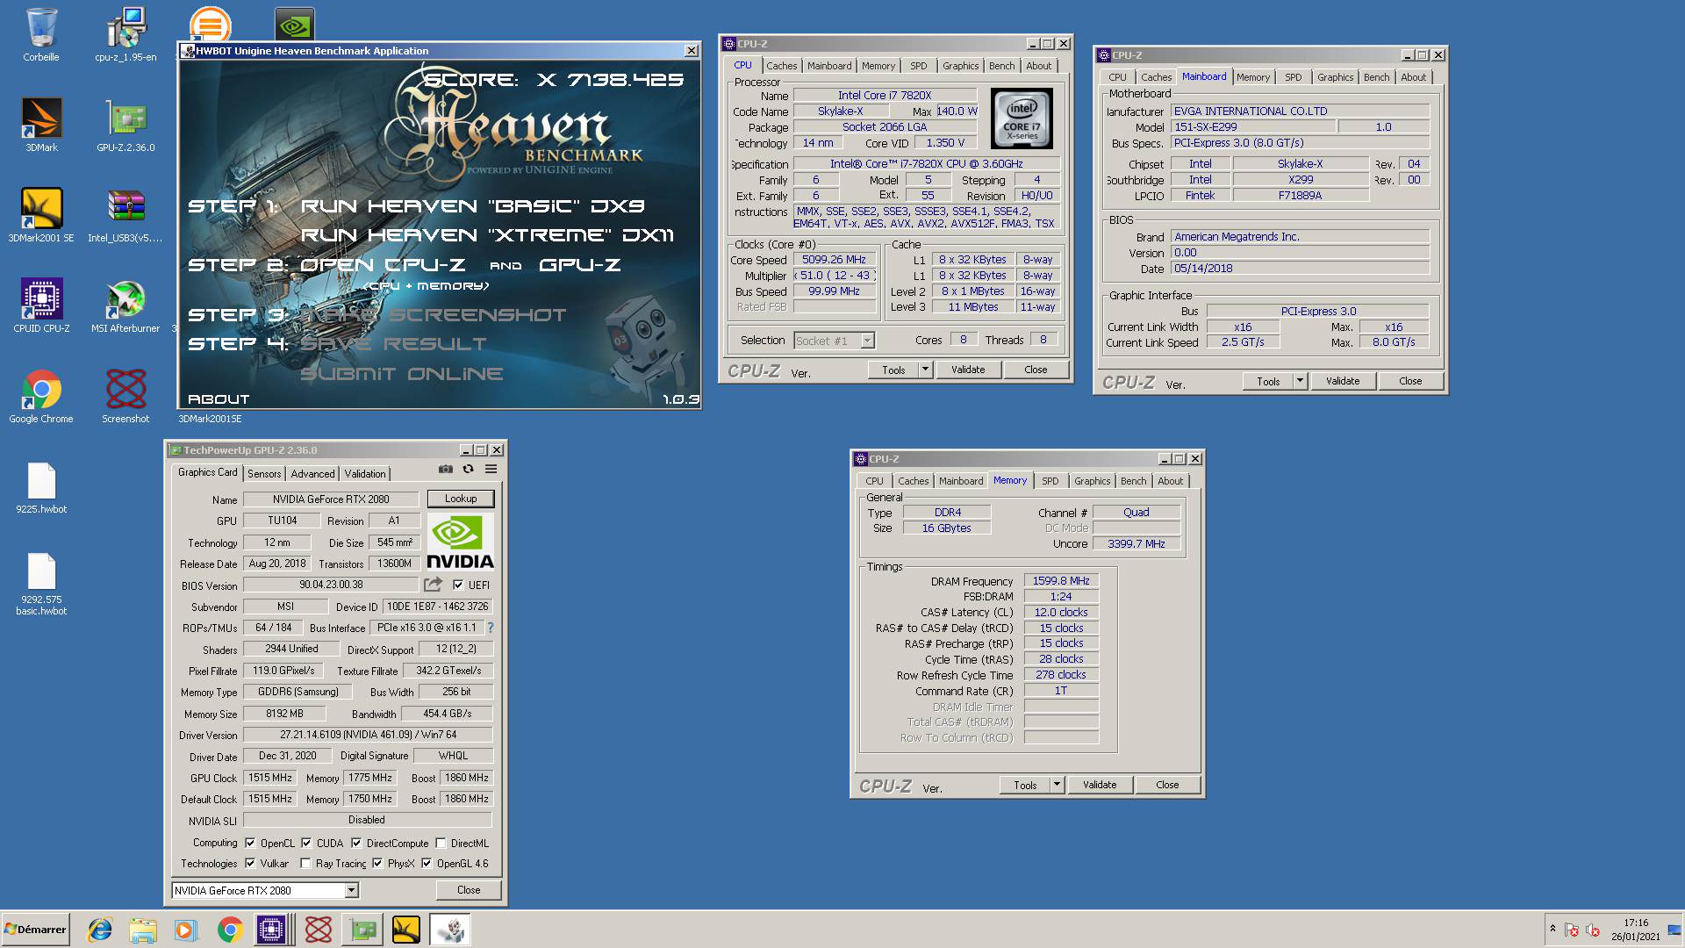Screen dimensions: 1685x948
Task: Toggle PhysX checkbox
Action: (377, 863)
